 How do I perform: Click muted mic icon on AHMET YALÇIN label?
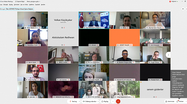tap(131, 45)
